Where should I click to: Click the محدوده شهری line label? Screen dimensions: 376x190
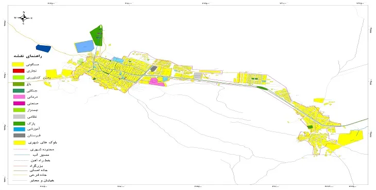[x=42, y=149]
